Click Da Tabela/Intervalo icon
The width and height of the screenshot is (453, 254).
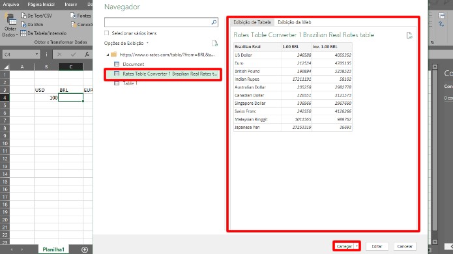(23, 33)
